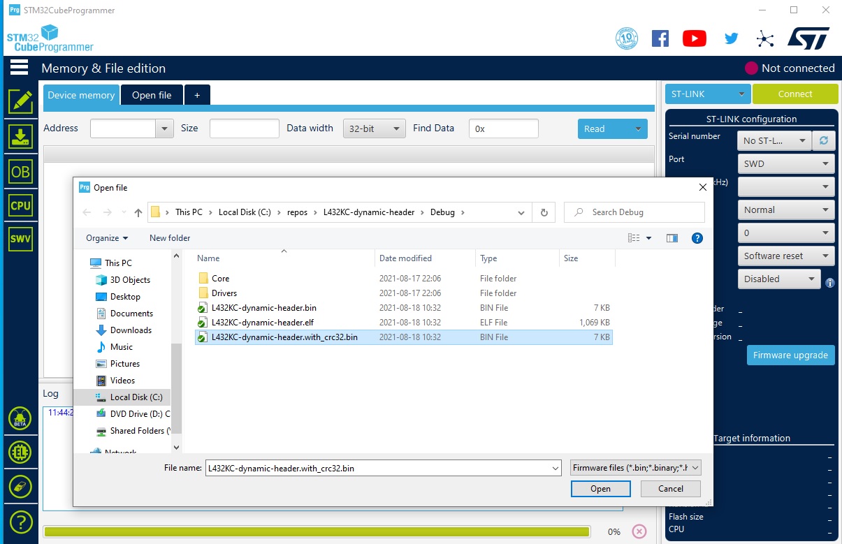This screenshot has height=544, width=842.
Task: Switch to the Device memory tab
Action: [x=81, y=95]
